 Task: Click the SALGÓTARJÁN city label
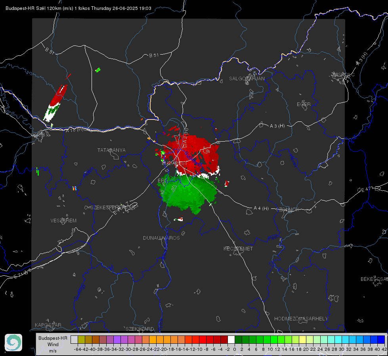(x=247, y=79)
